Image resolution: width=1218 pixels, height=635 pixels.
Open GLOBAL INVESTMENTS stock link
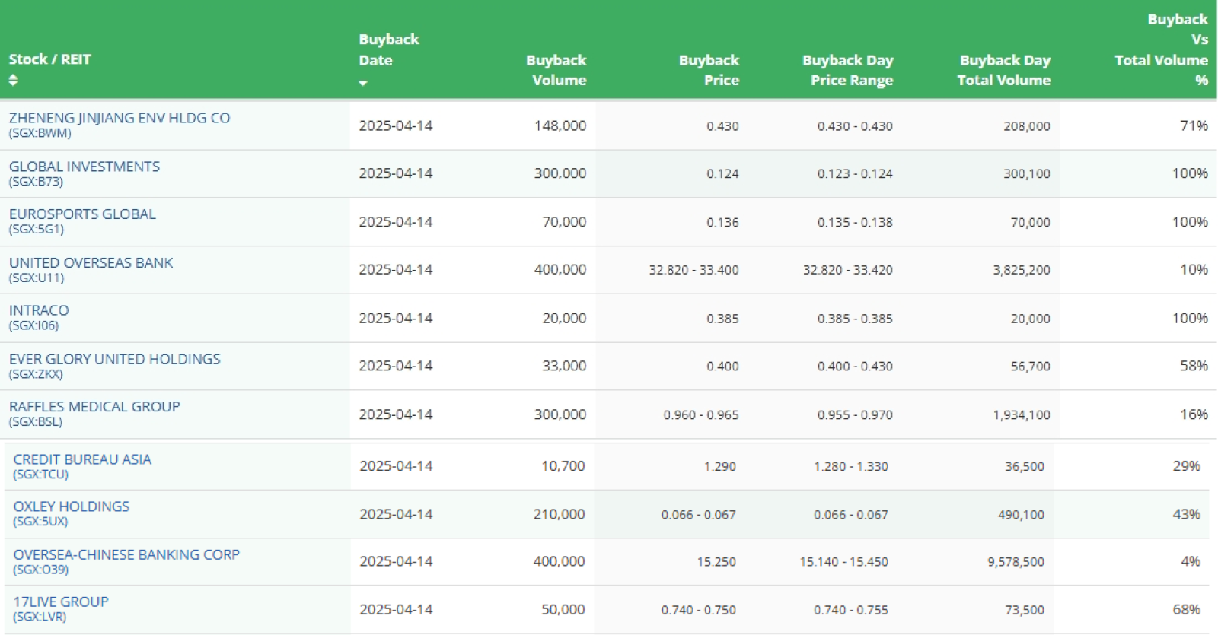click(x=84, y=167)
